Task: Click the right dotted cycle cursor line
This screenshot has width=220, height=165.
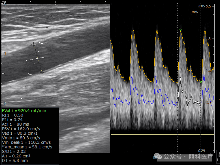Action: tap(201, 78)
